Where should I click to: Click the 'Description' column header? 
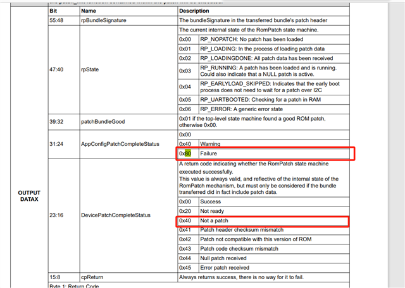(x=194, y=11)
